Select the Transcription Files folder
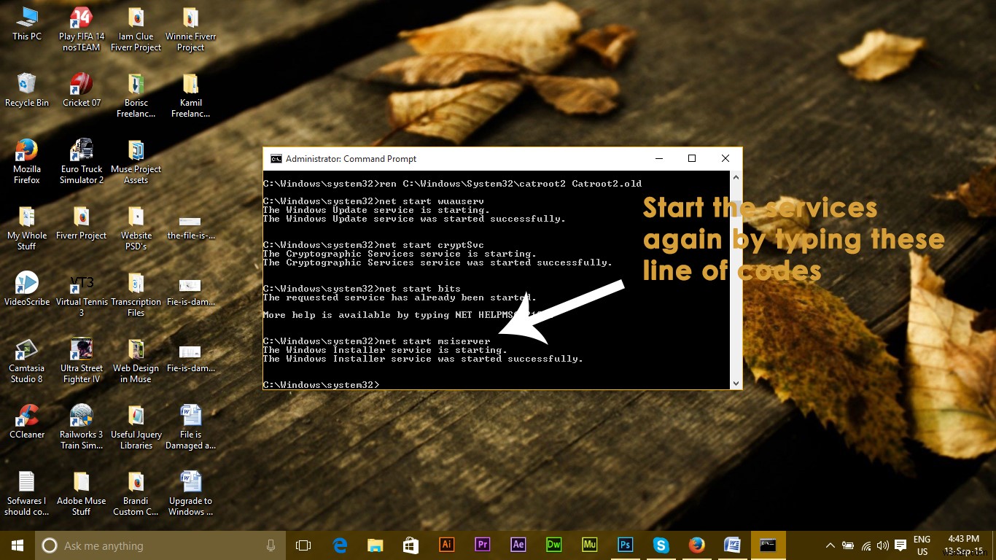 pyautogui.click(x=136, y=295)
